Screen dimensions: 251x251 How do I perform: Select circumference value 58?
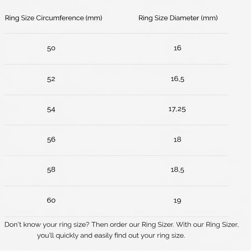[x=51, y=170]
